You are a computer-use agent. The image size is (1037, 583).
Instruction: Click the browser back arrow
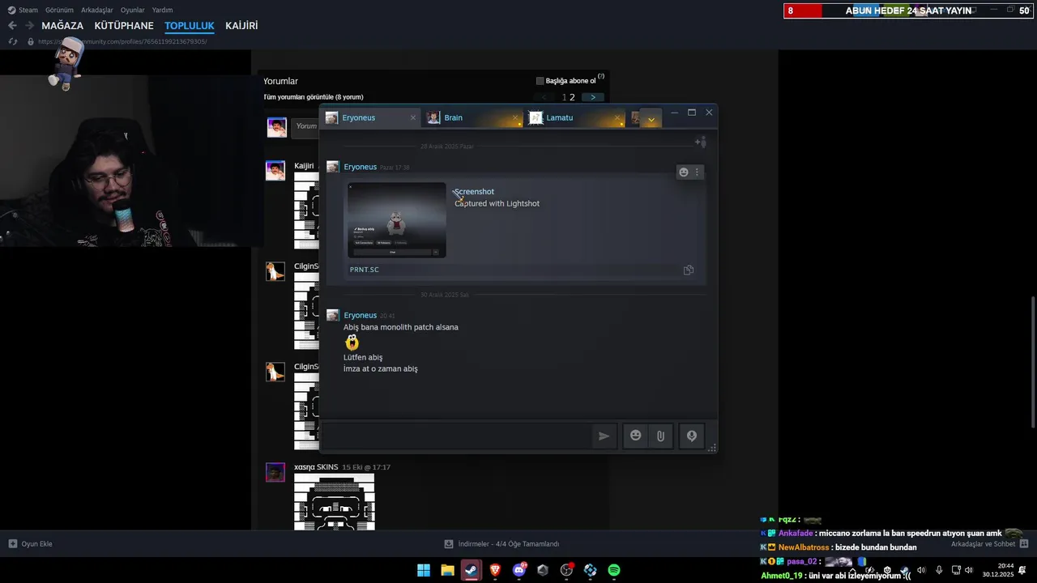click(x=12, y=26)
